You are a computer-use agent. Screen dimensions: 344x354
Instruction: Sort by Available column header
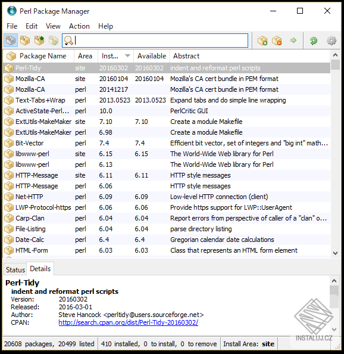coord(152,56)
